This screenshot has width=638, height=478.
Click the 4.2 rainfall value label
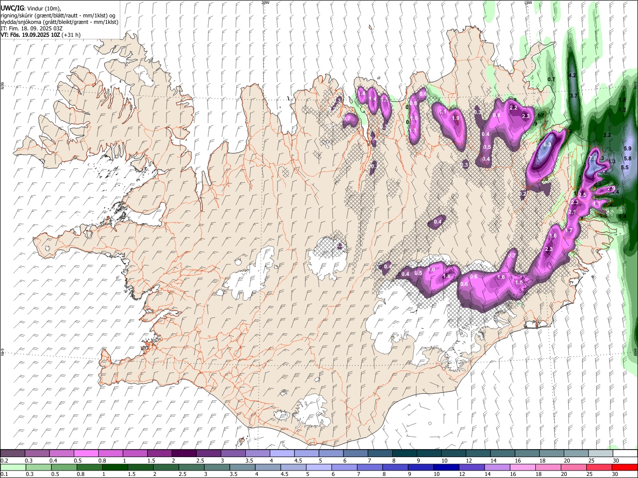pyautogui.click(x=572, y=75)
